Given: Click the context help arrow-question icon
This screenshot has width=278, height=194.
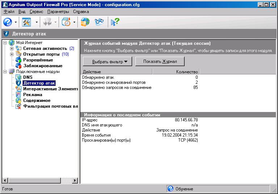Looking at the screenshot, I should pyautogui.click(x=115, y=22).
